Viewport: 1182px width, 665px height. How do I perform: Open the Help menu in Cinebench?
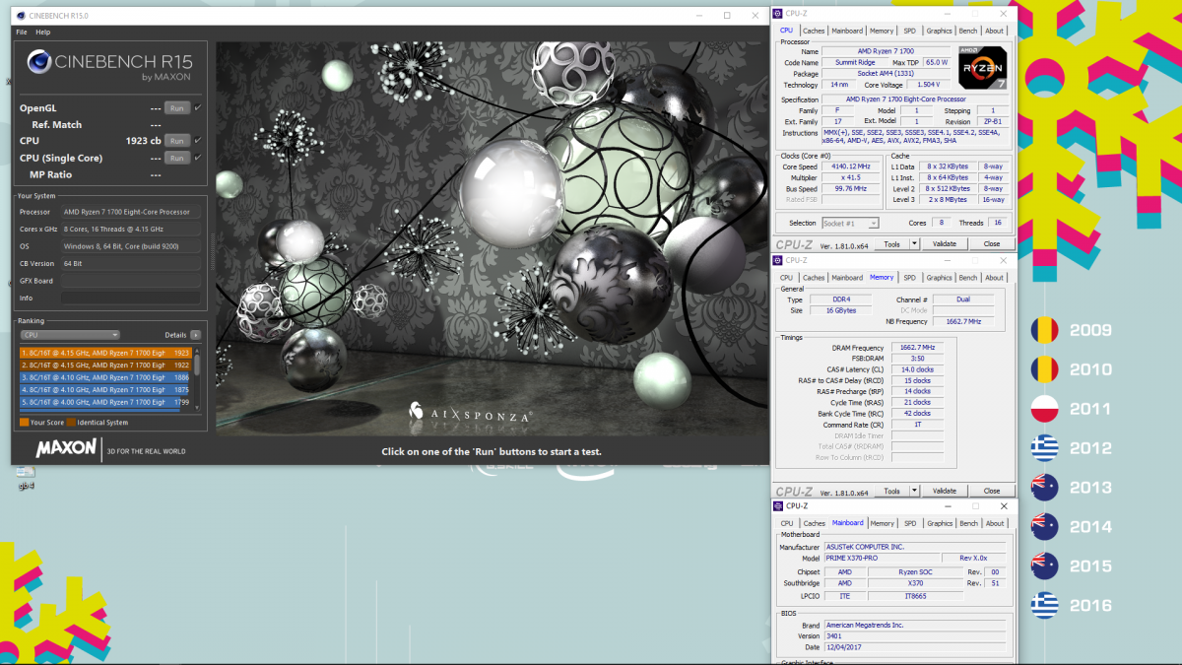click(x=43, y=33)
